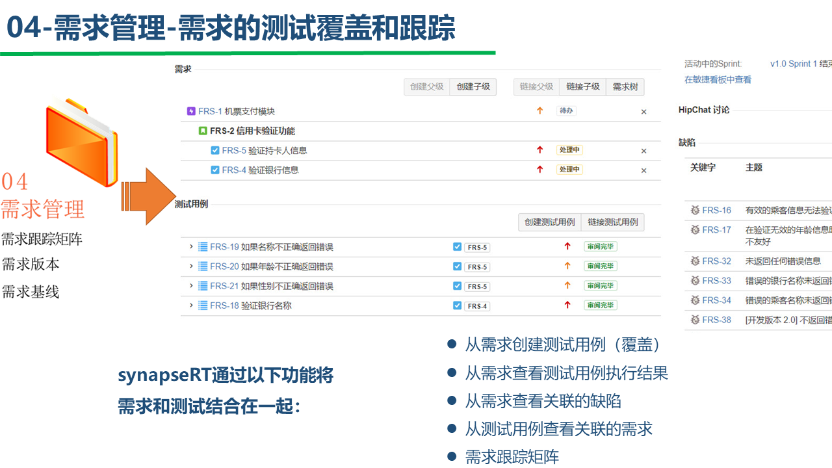Open test case FRS-21 如果性别不正确返回错误
Viewport: 832px width, 468px height.
pyautogui.click(x=272, y=286)
